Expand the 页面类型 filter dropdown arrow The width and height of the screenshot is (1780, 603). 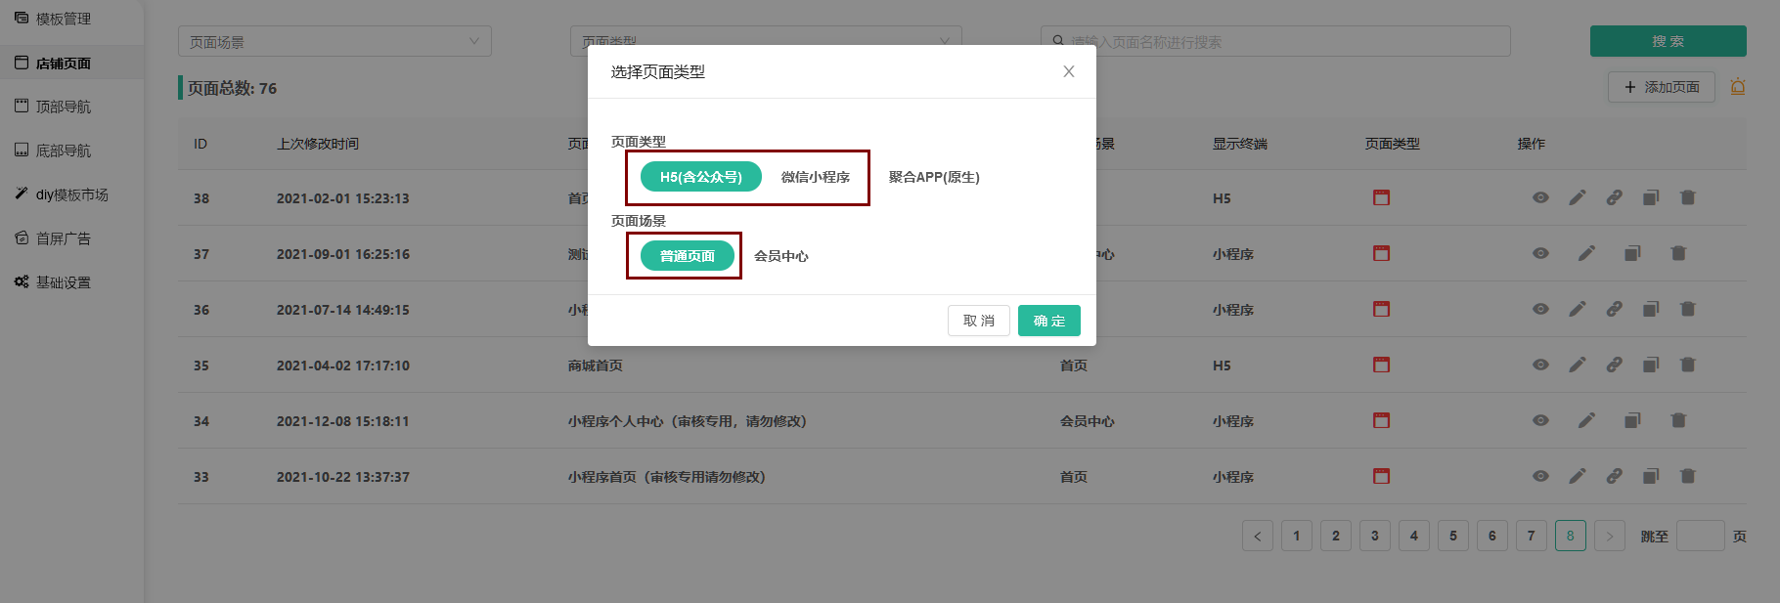pyautogui.click(x=944, y=41)
